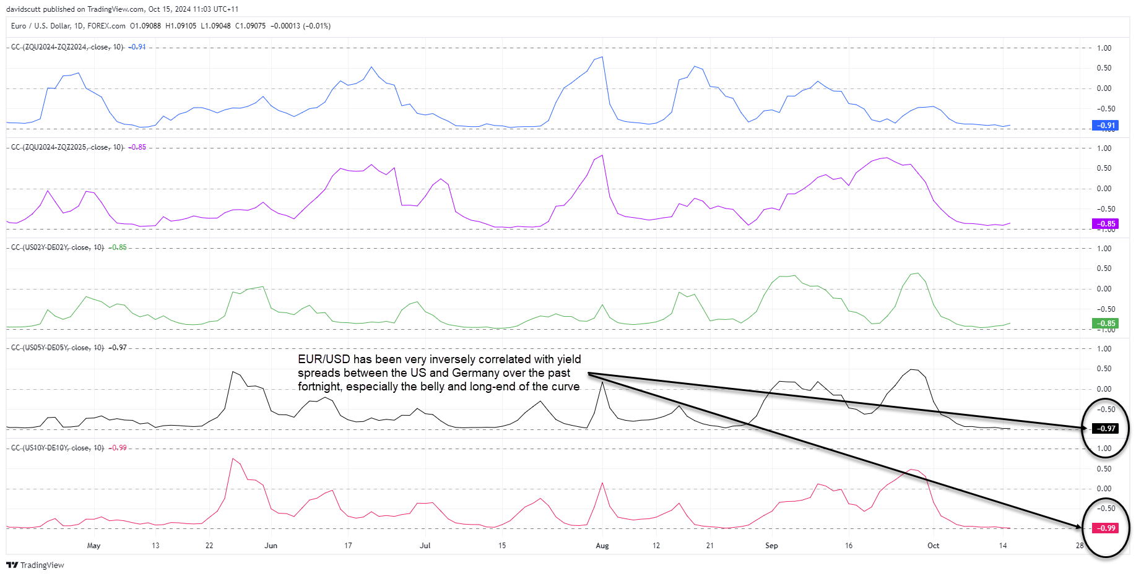Click the 0.50 axis level in the ZQZ2024 pane
This screenshot has width=1136, height=576.
point(1104,68)
